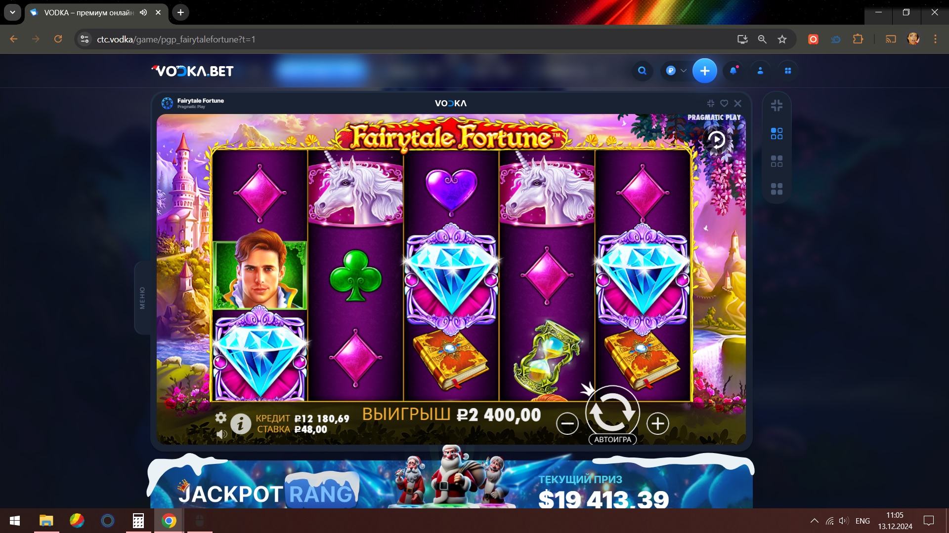
Task: Click the blue deposit plus button
Action: coord(705,71)
